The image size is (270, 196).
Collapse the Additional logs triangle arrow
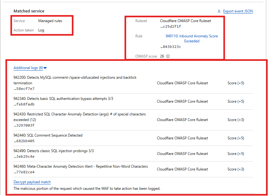(x=45, y=68)
